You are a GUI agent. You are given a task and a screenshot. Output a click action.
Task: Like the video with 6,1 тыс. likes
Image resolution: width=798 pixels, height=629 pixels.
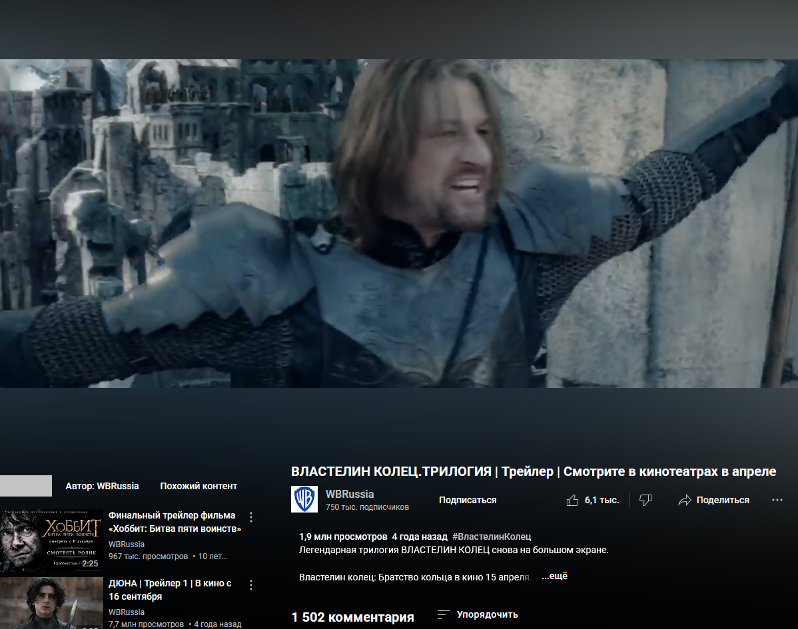pyautogui.click(x=592, y=501)
